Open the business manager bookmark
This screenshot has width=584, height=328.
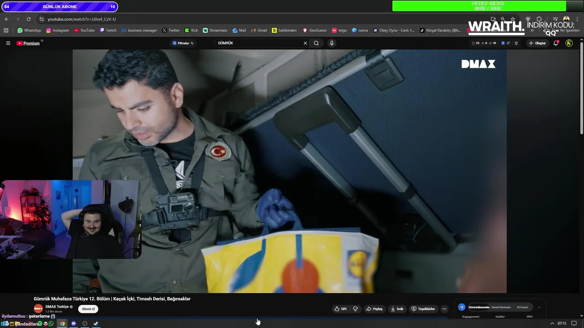139,31
